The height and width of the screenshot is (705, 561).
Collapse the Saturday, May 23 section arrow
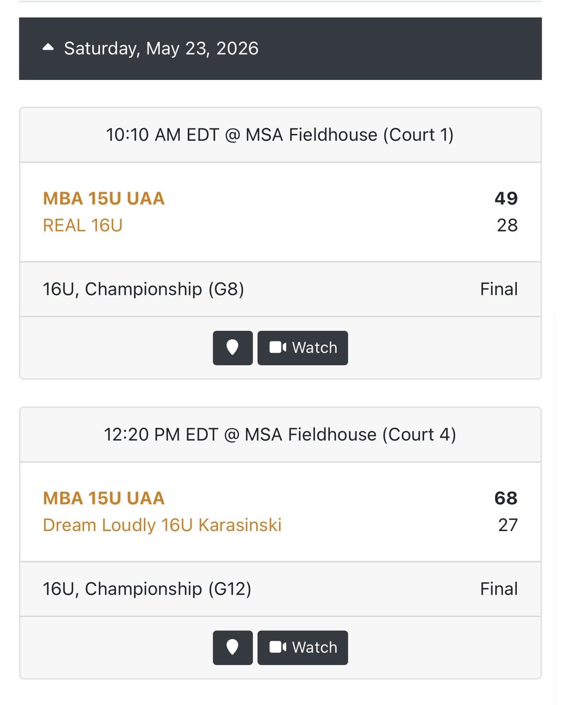pos(48,48)
